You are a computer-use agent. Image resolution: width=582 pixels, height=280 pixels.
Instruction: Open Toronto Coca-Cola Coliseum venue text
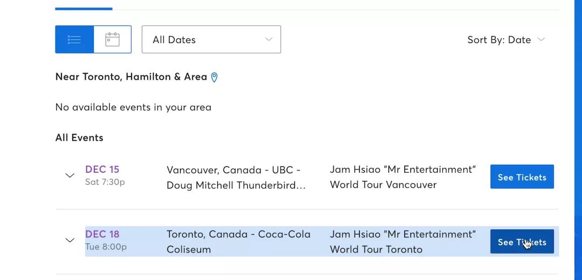238,242
